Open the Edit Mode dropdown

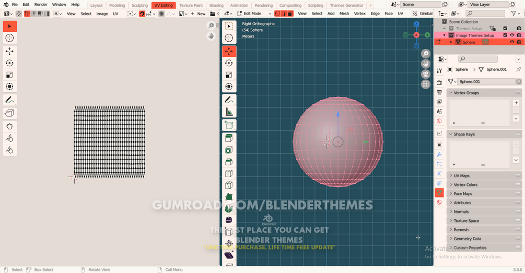click(x=254, y=14)
